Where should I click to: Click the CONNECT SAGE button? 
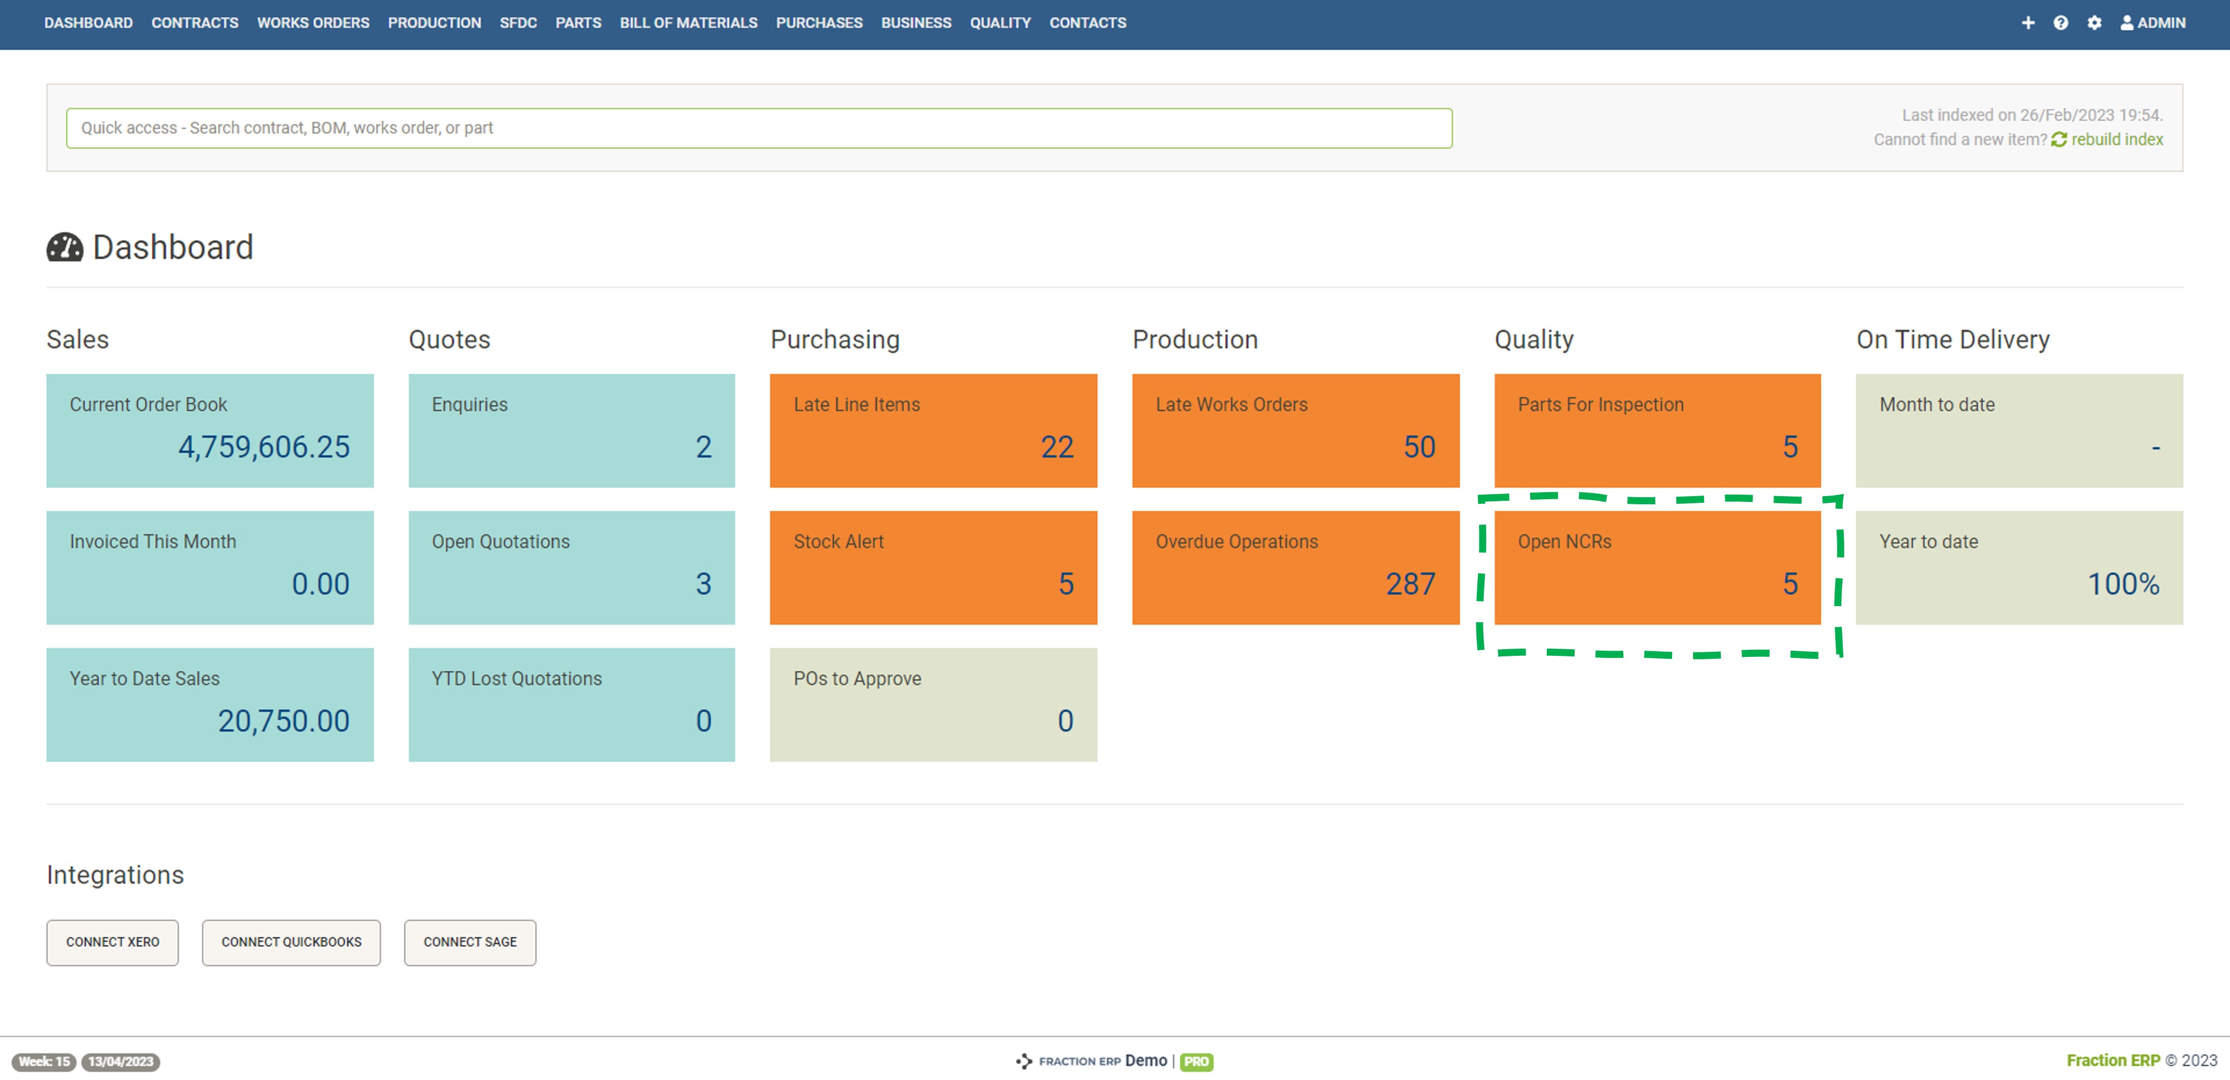tap(469, 943)
